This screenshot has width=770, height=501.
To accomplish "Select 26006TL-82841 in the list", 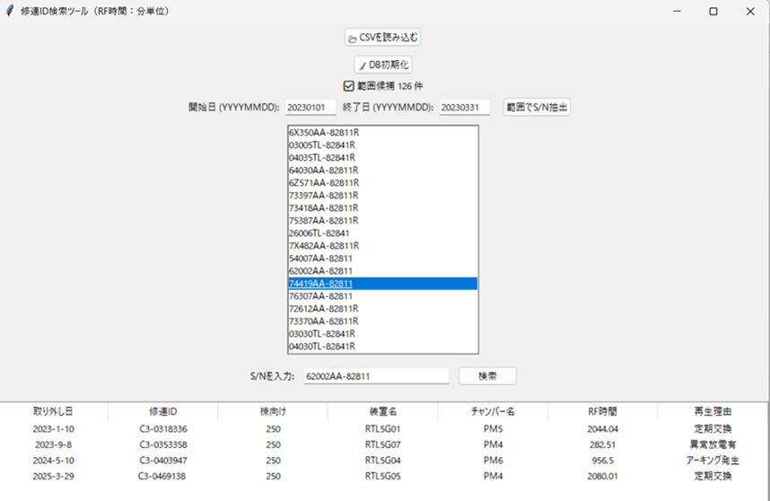I will 320,233.
